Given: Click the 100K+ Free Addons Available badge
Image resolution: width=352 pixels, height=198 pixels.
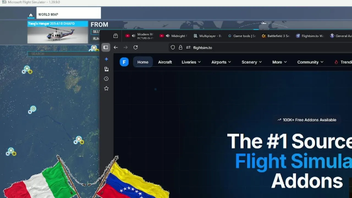Looking at the screenshot, I should pyautogui.click(x=307, y=120).
